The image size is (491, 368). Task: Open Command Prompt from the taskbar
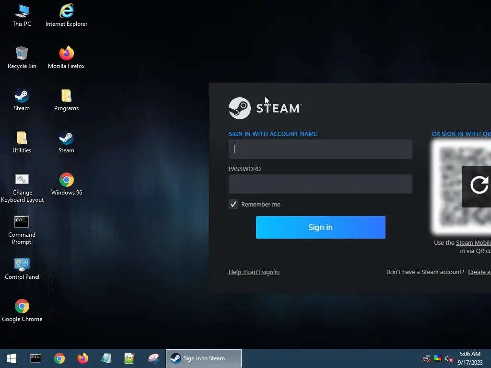pos(35,358)
